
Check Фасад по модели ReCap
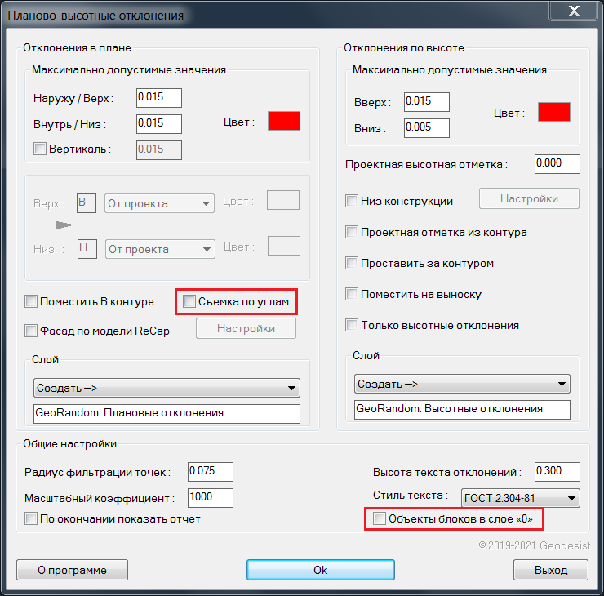[x=31, y=331]
